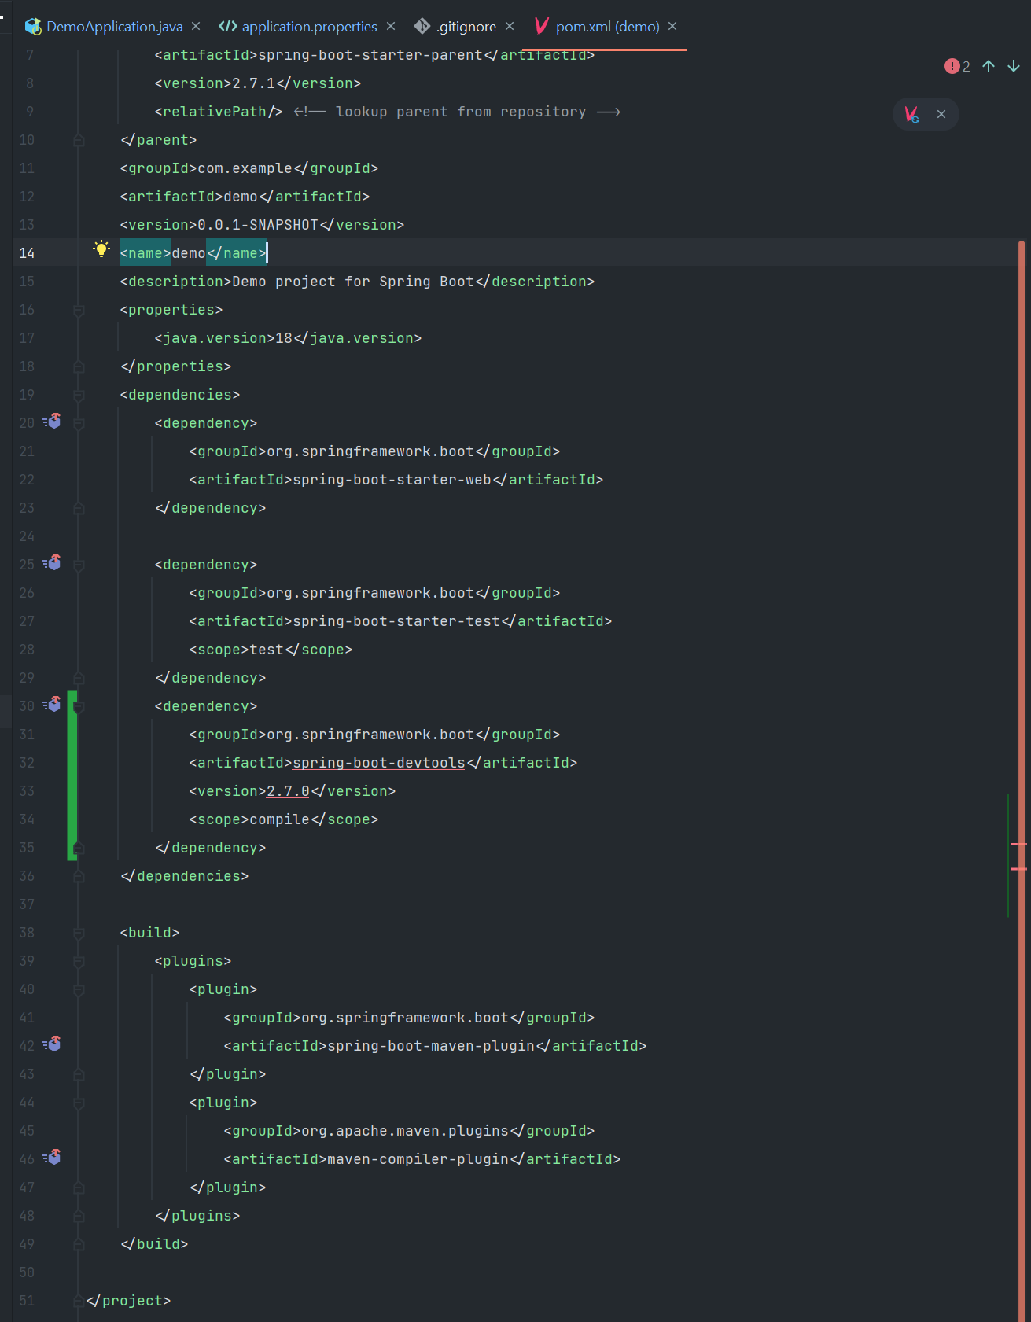Click the java.version value 18

point(284,338)
